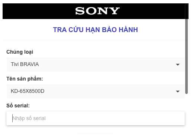This screenshot has height=135, width=193.
Task: Expand the Tên sản phẩm dropdown arrow
Action: pyautogui.click(x=178, y=91)
